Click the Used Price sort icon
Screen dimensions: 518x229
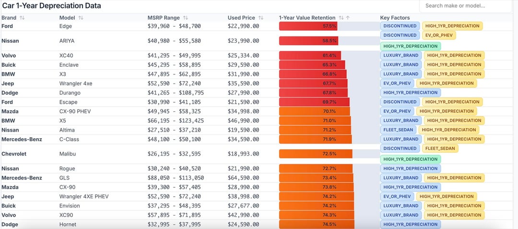pos(261,18)
